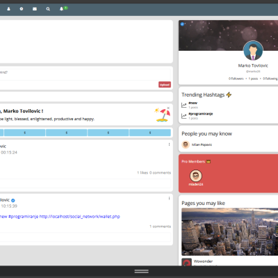Viewport: 278px width, 278px height.
Task: Open messages envelope icon
Action: coord(35,9)
